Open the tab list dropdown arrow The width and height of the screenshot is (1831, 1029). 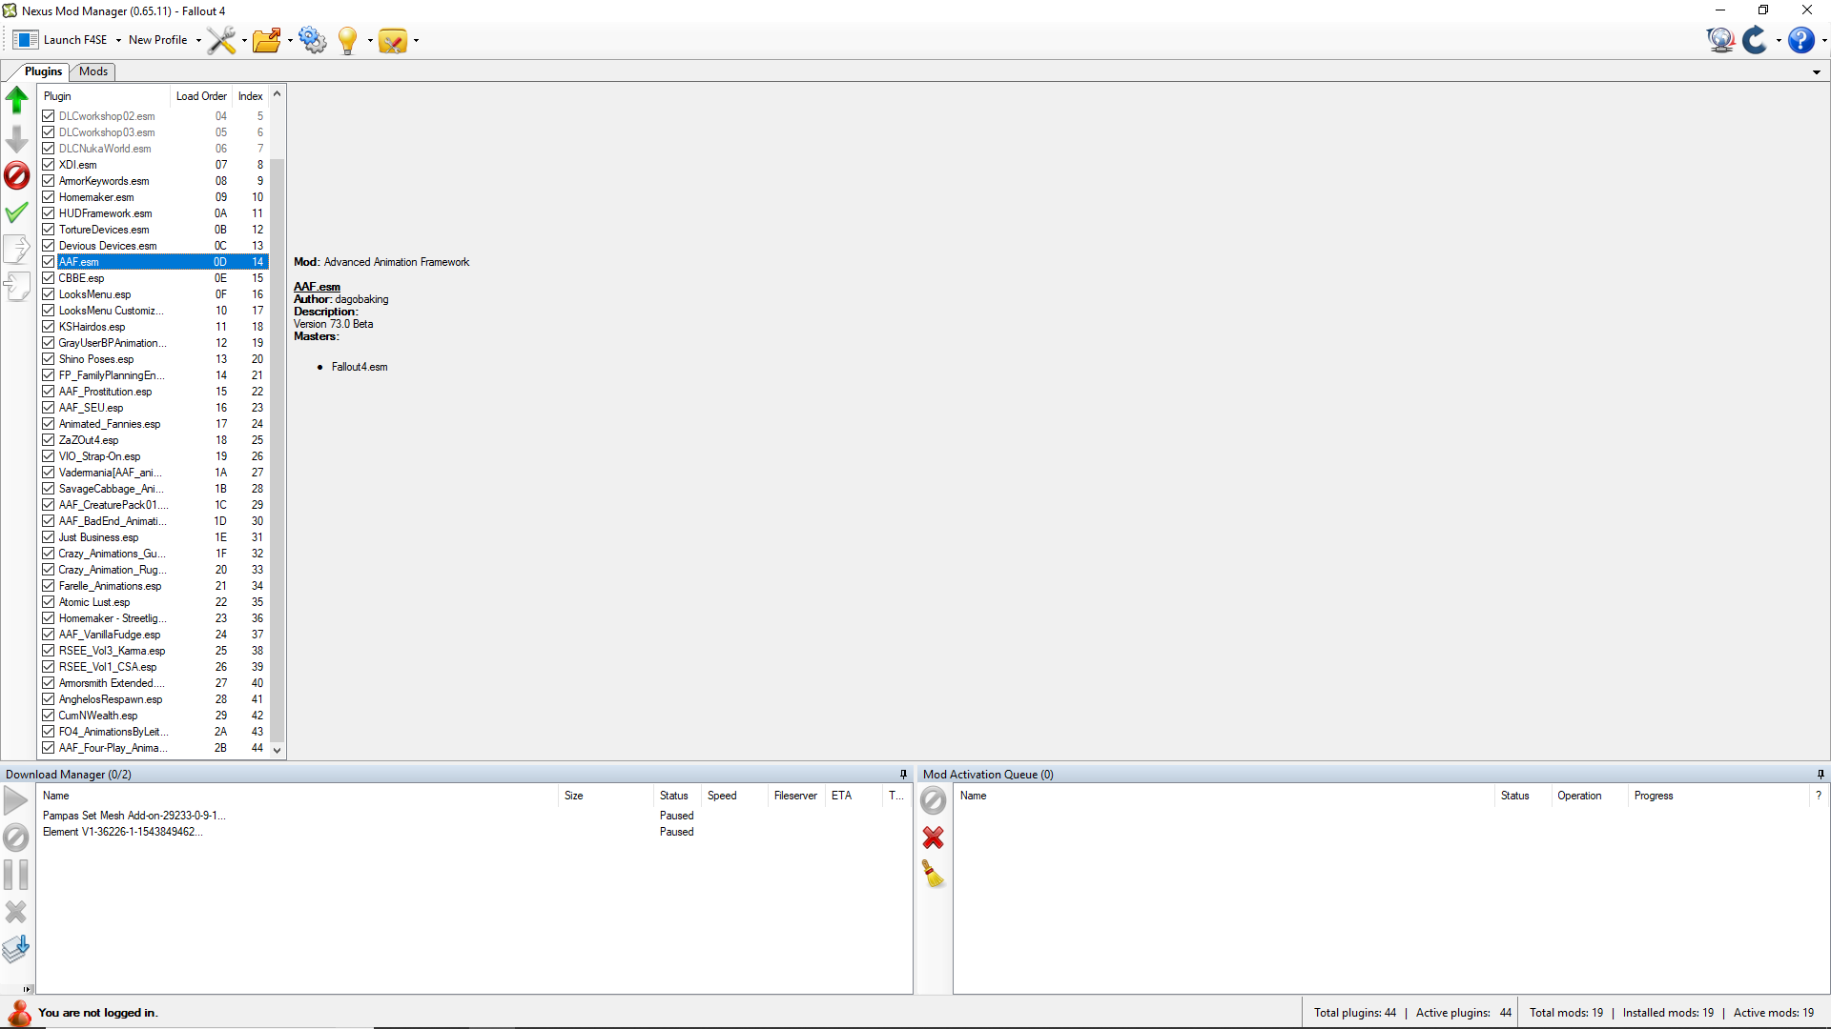click(x=1817, y=72)
